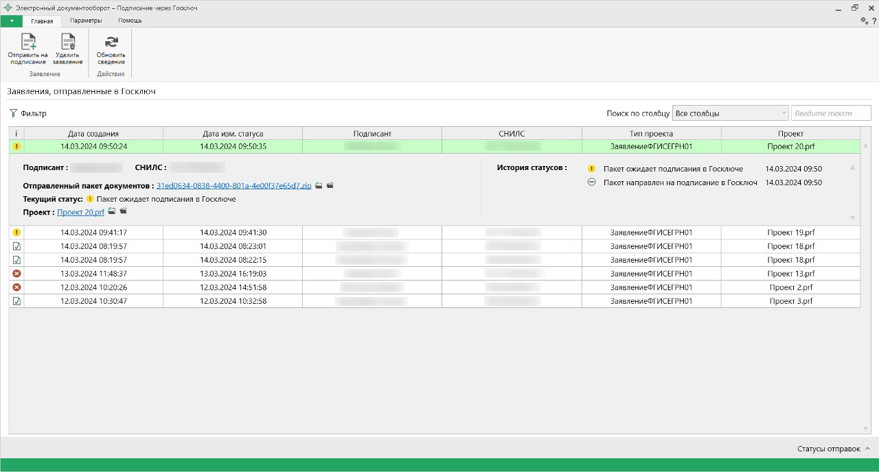
Task: Click the 'Введите текст' search field
Action: tap(831, 113)
